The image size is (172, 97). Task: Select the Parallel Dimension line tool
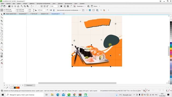coord(2,47)
